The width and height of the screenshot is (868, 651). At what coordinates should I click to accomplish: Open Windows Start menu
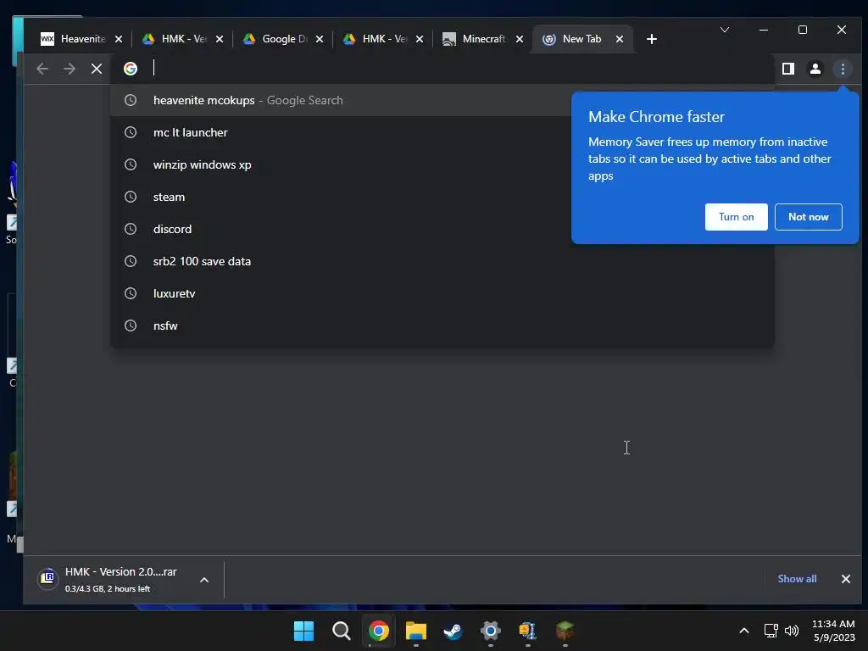pos(304,631)
